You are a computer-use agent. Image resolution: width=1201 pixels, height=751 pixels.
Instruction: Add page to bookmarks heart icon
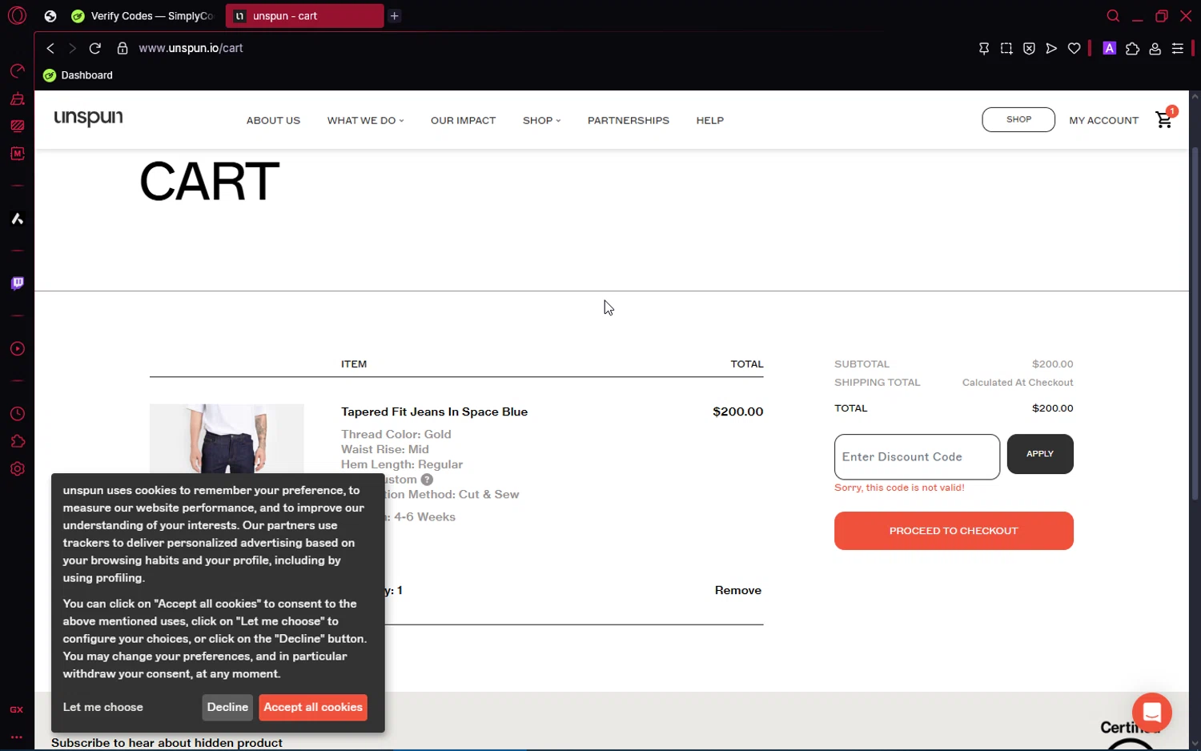(x=1074, y=49)
